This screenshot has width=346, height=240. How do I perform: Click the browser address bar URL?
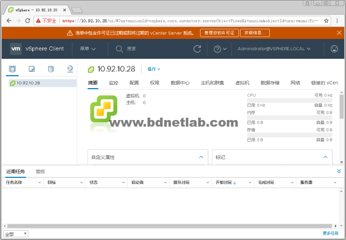click(190, 21)
